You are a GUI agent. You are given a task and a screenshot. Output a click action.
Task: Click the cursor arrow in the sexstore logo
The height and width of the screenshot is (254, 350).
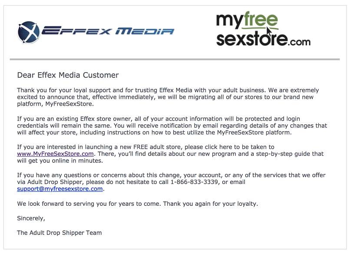tap(269, 32)
